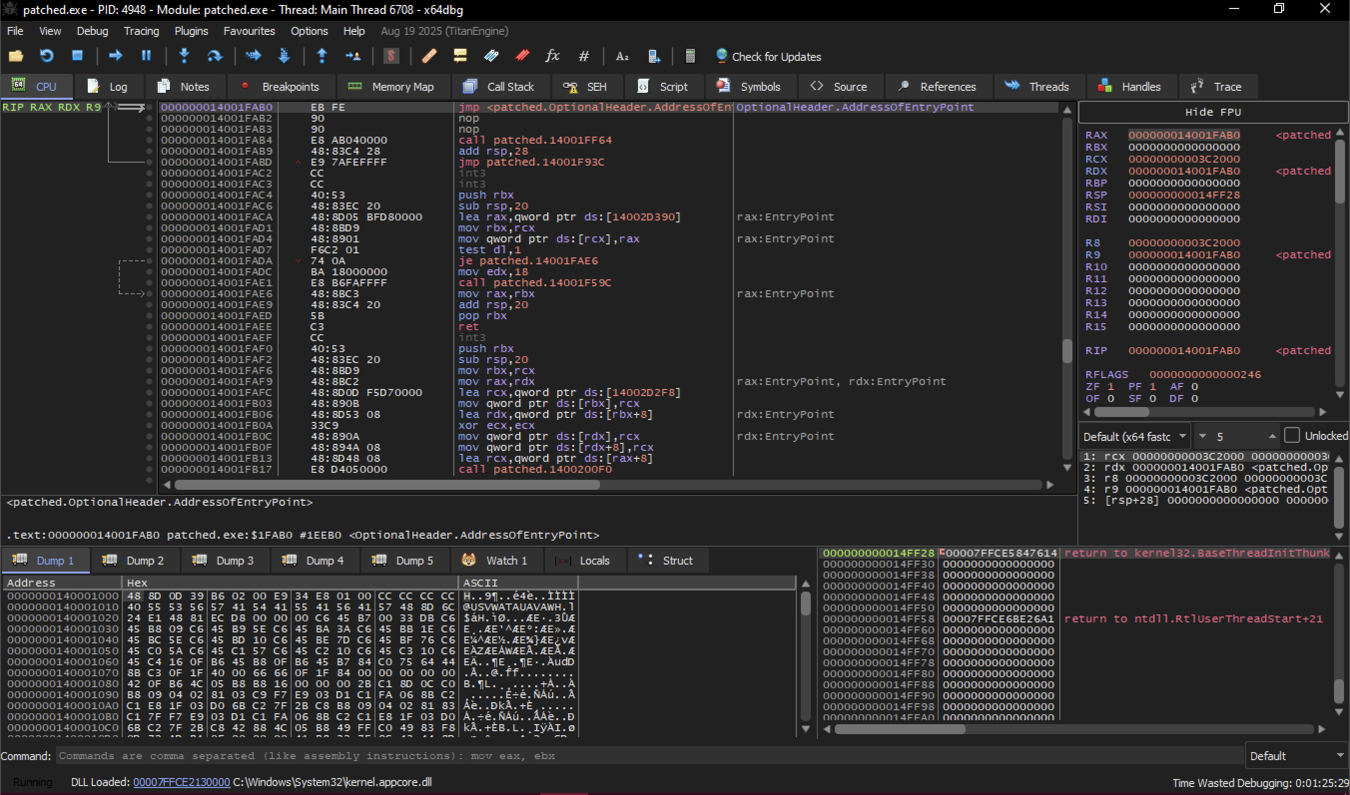
Task: Open calling convention dropdown Default x64 fastcall
Action: [x=1134, y=436]
